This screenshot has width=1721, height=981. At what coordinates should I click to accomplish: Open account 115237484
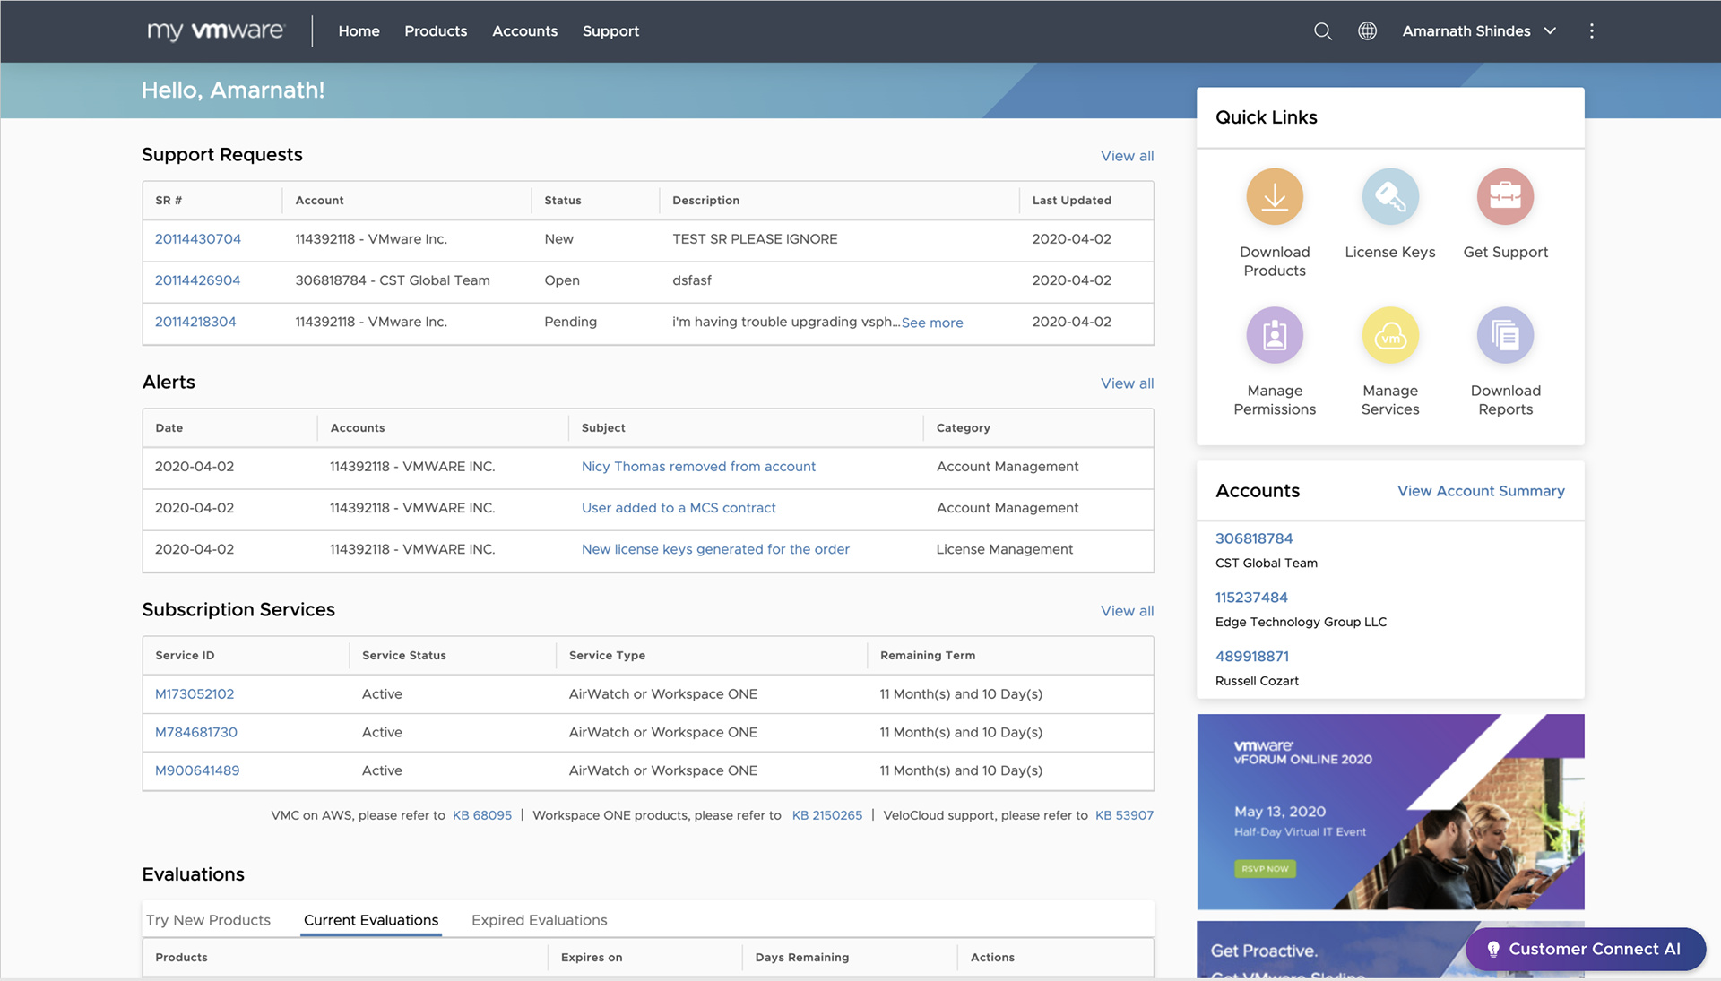coord(1251,598)
